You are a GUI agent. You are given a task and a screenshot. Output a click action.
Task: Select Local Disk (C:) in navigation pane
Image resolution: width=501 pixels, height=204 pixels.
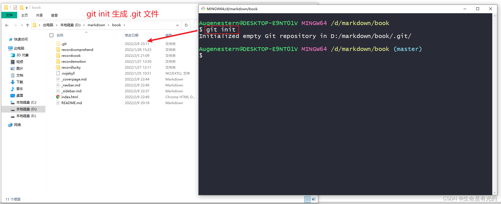click(23, 102)
